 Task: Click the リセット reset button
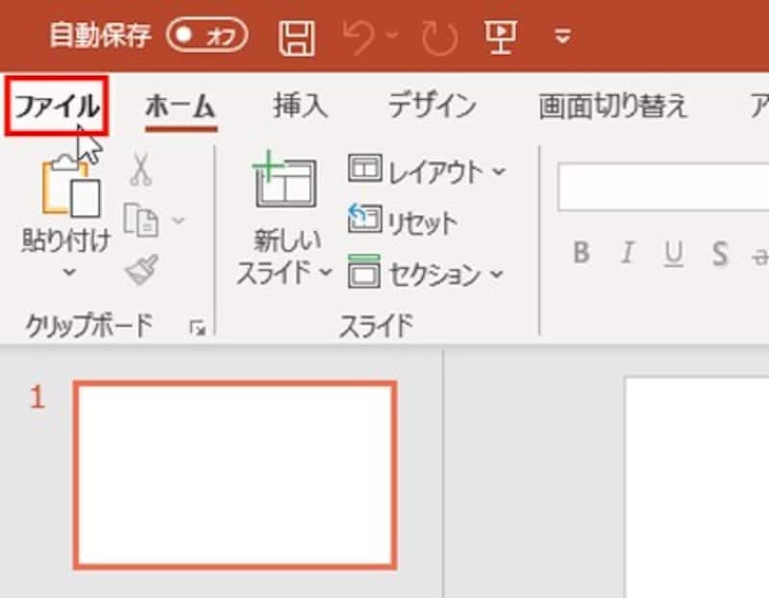tap(404, 222)
